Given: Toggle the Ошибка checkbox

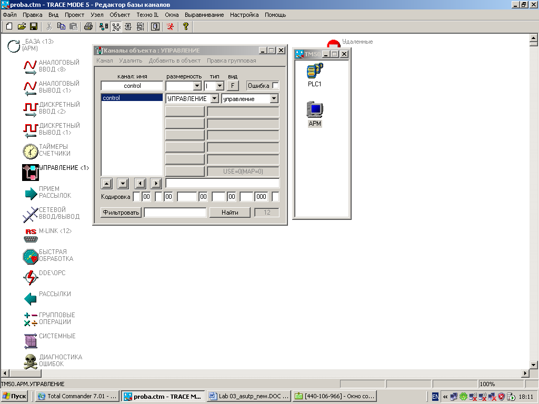Looking at the screenshot, I should point(275,86).
